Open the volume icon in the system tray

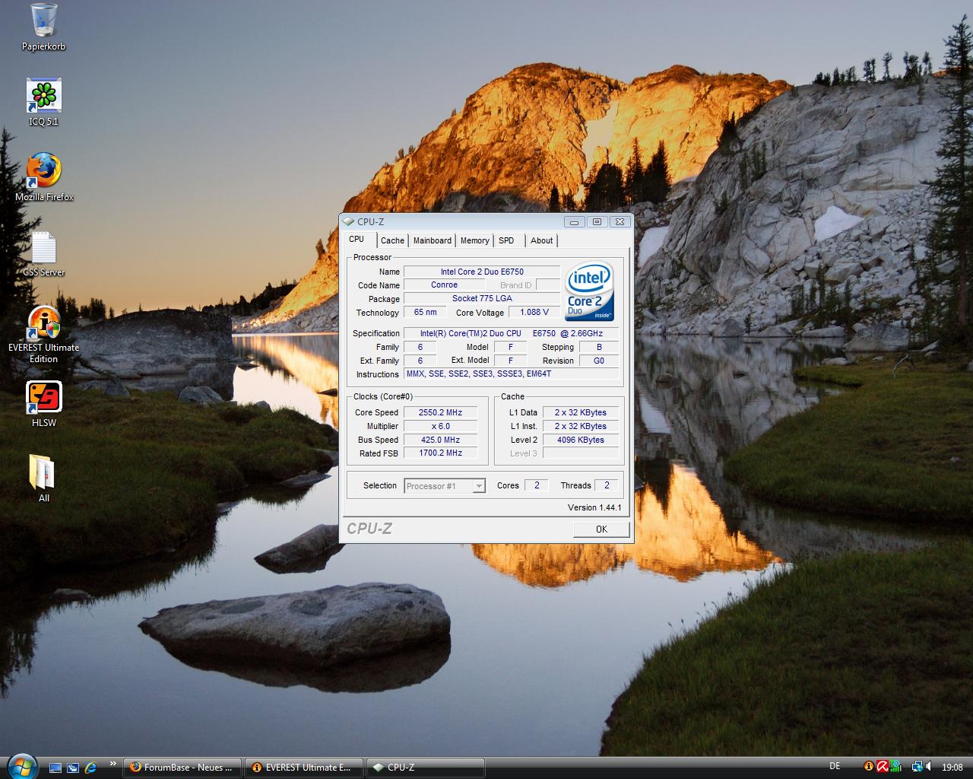tap(929, 767)
